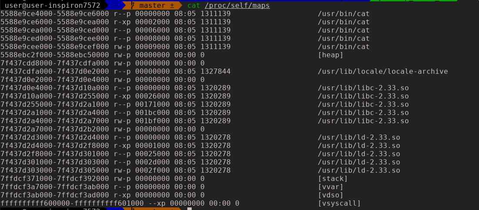Click the /proc/self/maps underlined path
Viewport: 479px width, 210px height.
[237, 6]
